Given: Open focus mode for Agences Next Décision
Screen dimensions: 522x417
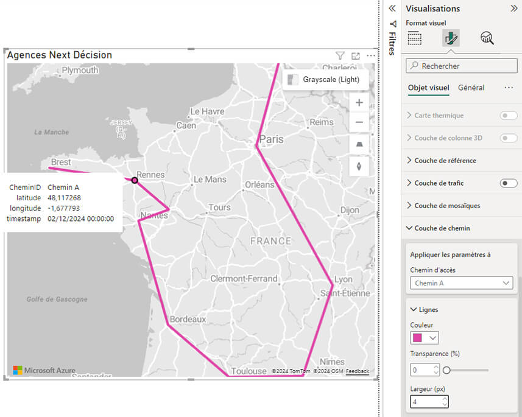Looking at the screenshot, I should tap(356, 55).
